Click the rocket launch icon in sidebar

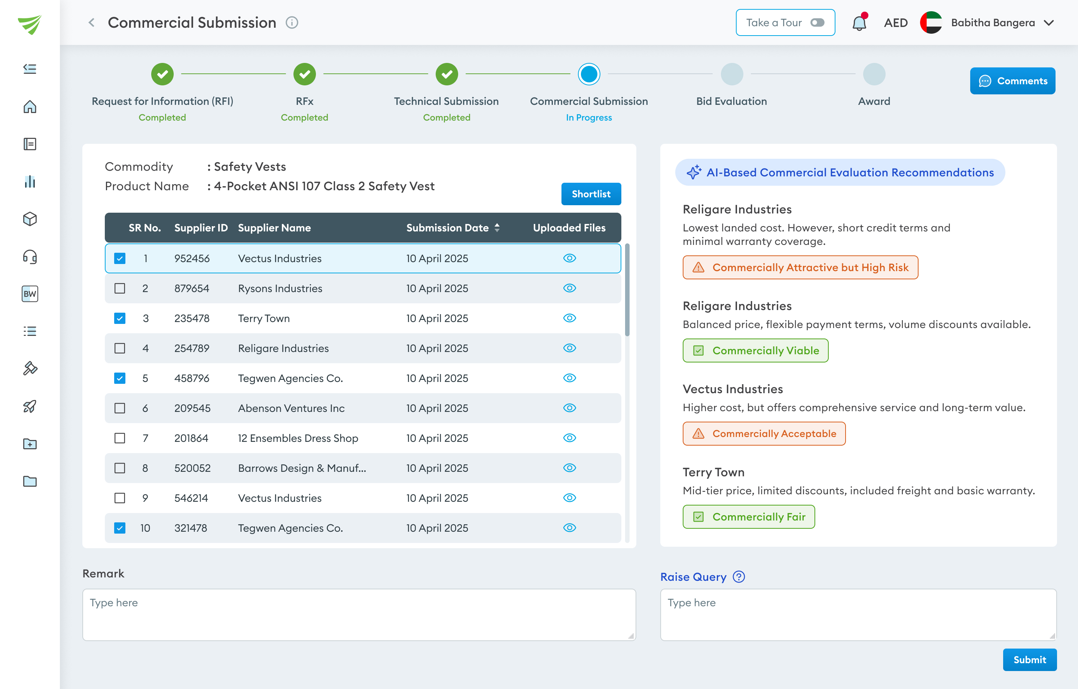point(30,406)
